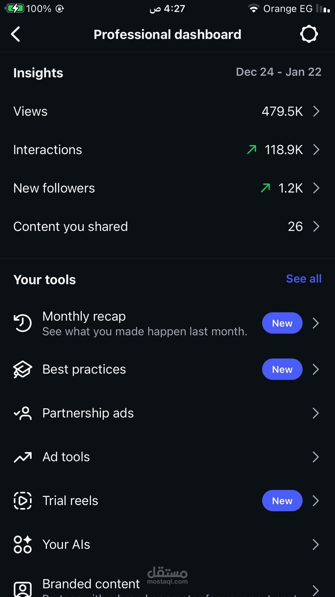
Task: Tap the Partnership ads person icon
Action: 23,413
